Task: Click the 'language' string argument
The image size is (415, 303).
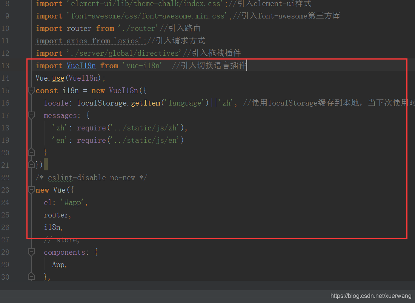Action: pos(185,103)
